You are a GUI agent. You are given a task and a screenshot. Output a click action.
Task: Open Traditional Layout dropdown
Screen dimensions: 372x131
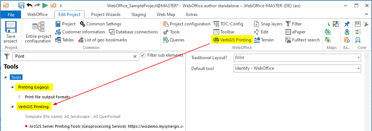(297, 57)
